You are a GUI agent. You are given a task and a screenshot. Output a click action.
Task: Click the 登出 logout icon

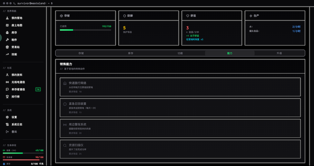(8, 132)
